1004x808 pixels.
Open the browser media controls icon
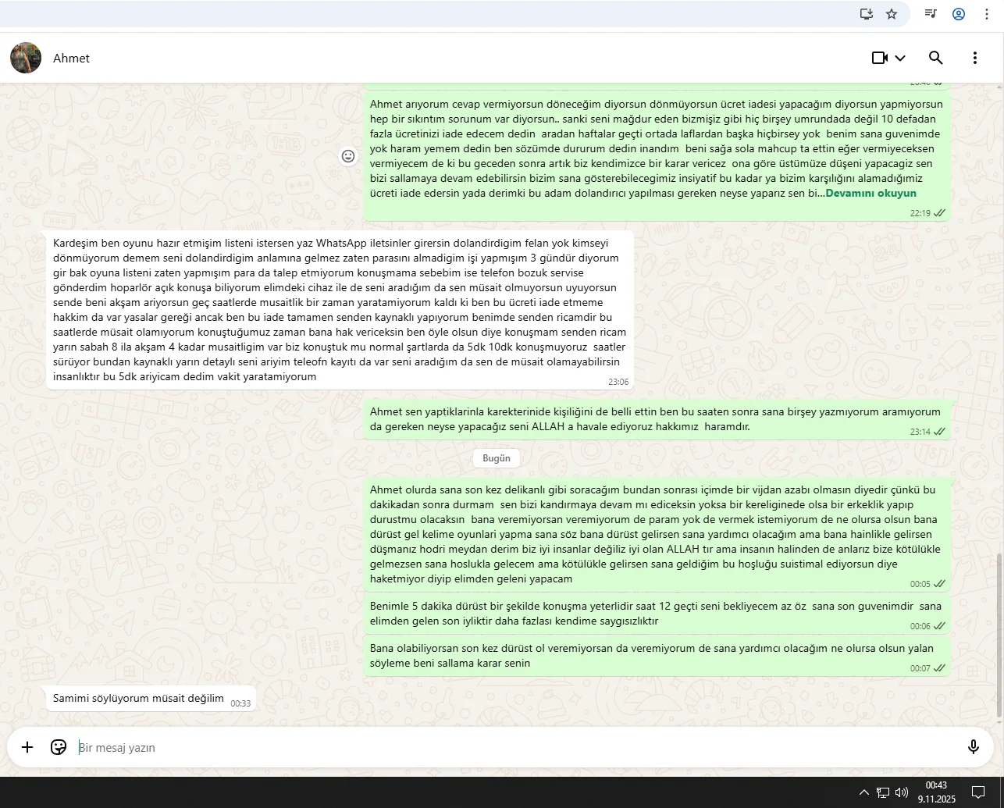(931, 14)
